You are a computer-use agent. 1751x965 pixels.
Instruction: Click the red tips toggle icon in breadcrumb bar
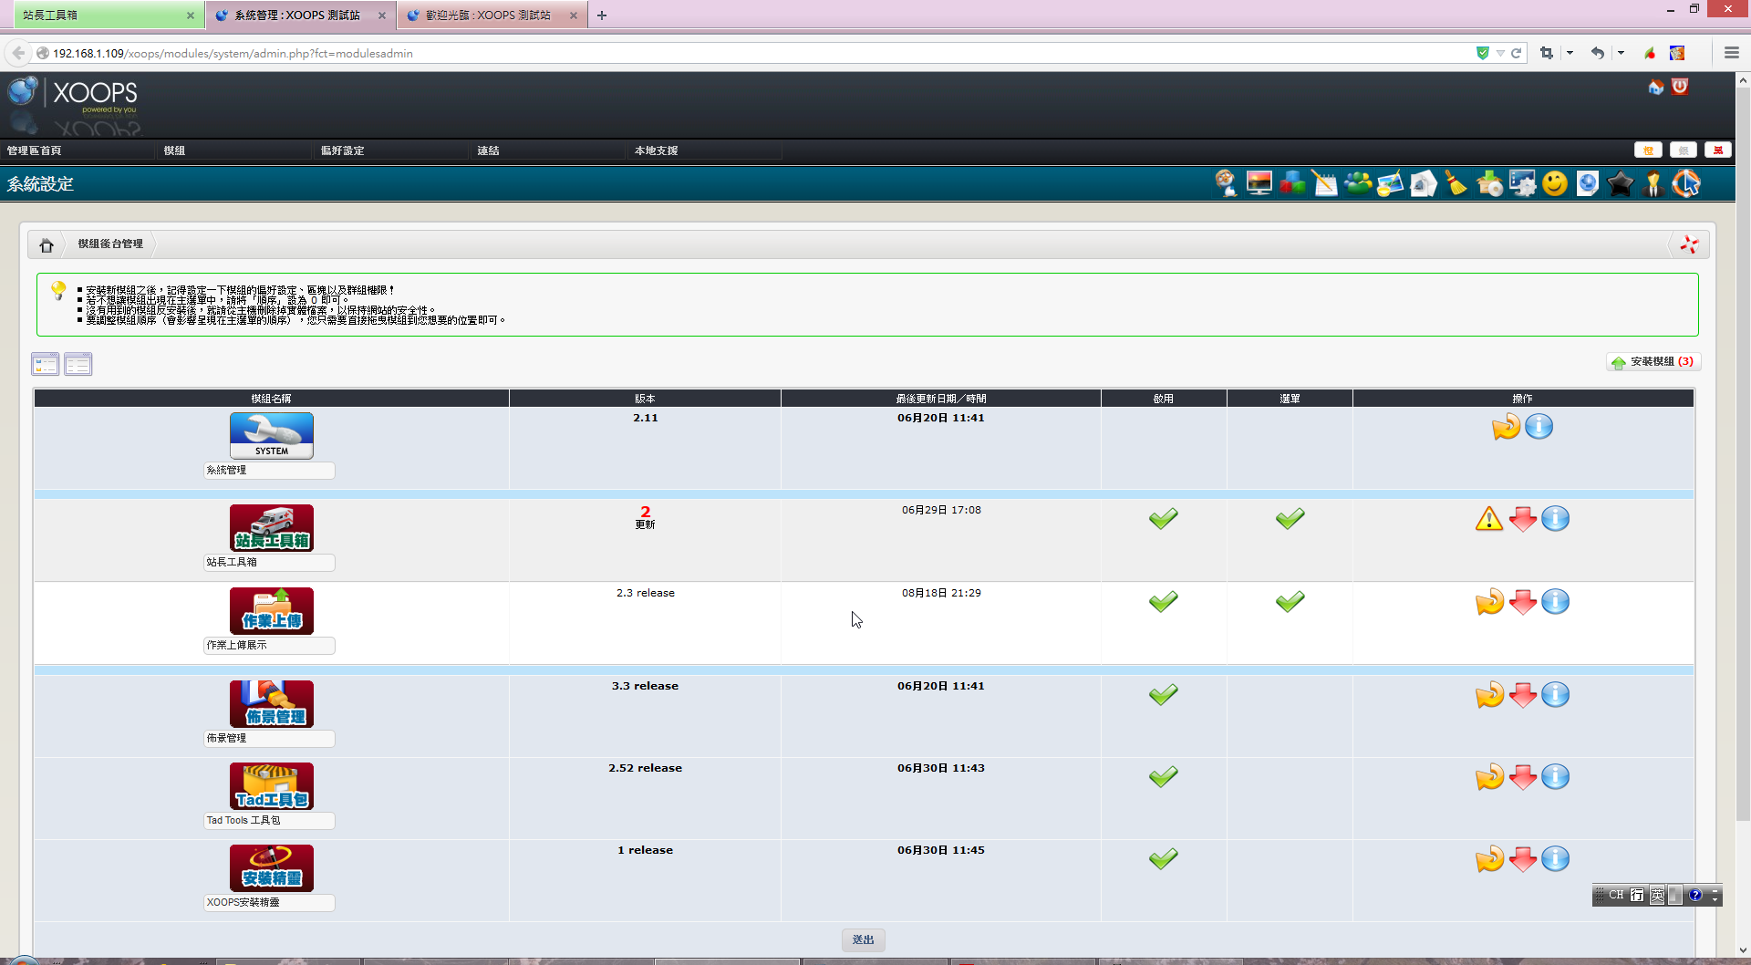tap(1689, 244)
